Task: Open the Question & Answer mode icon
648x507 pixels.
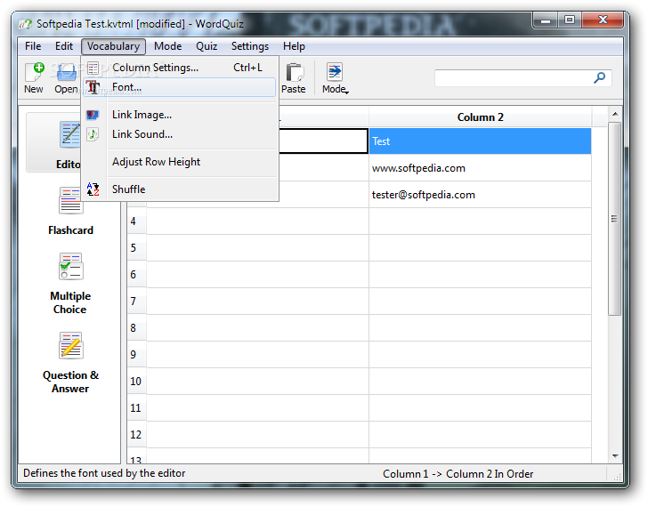Action: pos(70,345)
